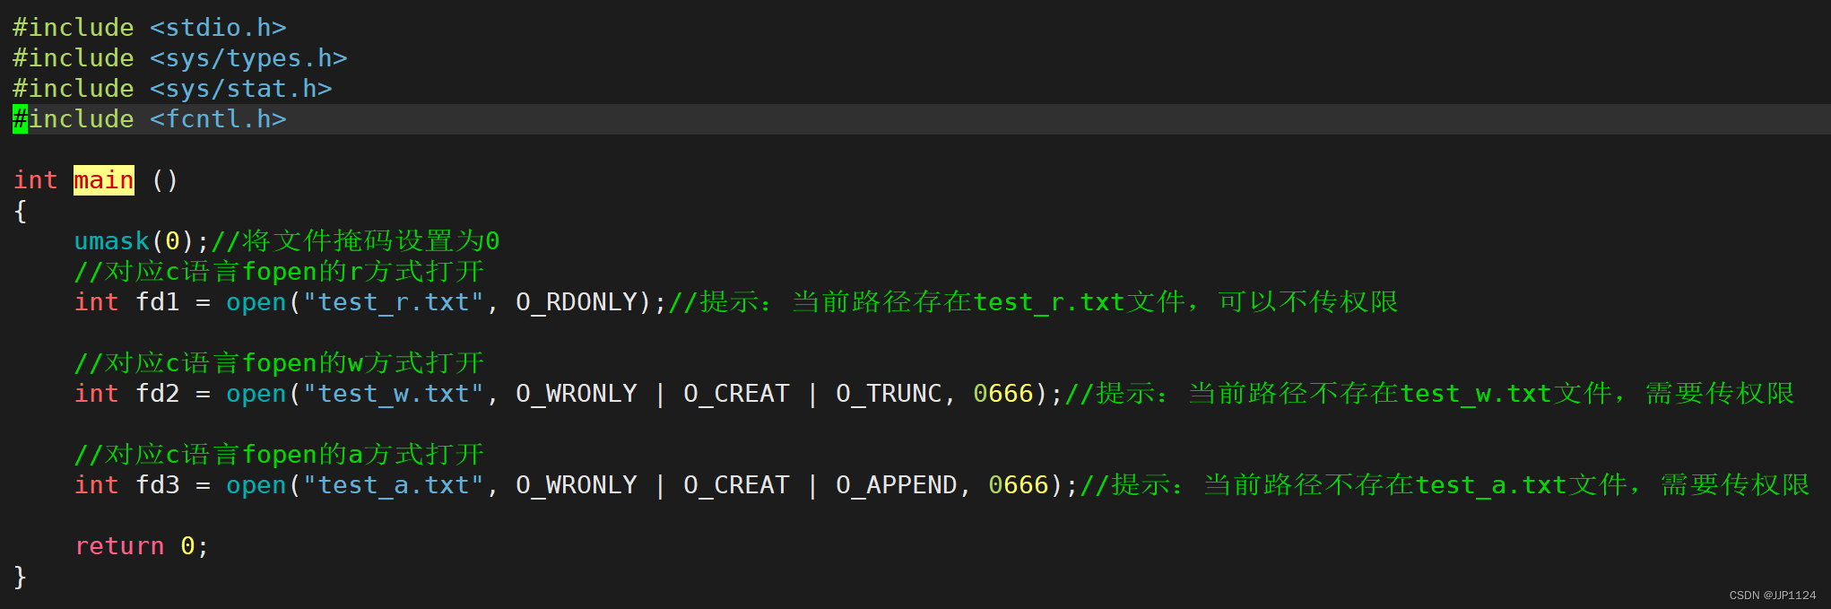Click the '0666' permission in the fd3 line
1831x609 pixels.
[x=1019, y=485]
